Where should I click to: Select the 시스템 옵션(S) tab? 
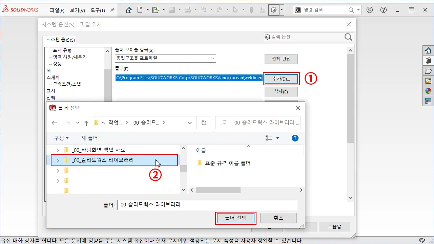(60, 40)
